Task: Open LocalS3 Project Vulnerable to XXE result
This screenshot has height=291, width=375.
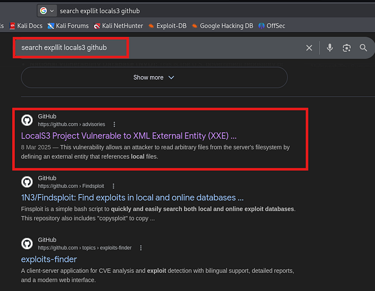Action: [x=129, y=136]
